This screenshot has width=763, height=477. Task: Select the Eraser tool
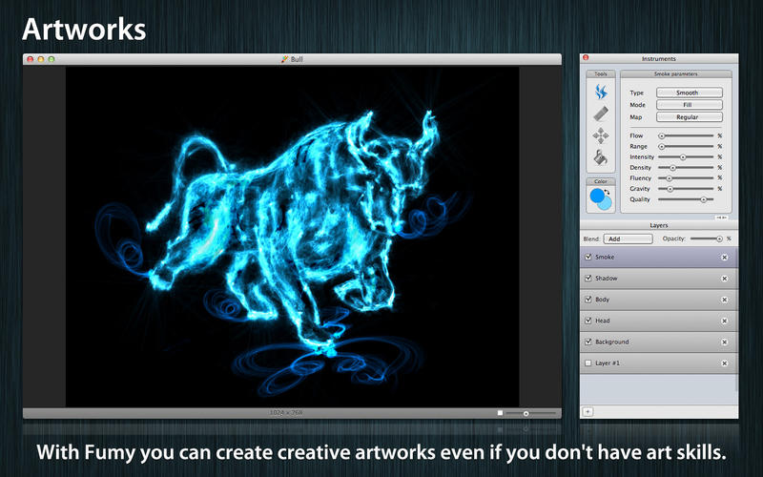[x=600, y=114]
